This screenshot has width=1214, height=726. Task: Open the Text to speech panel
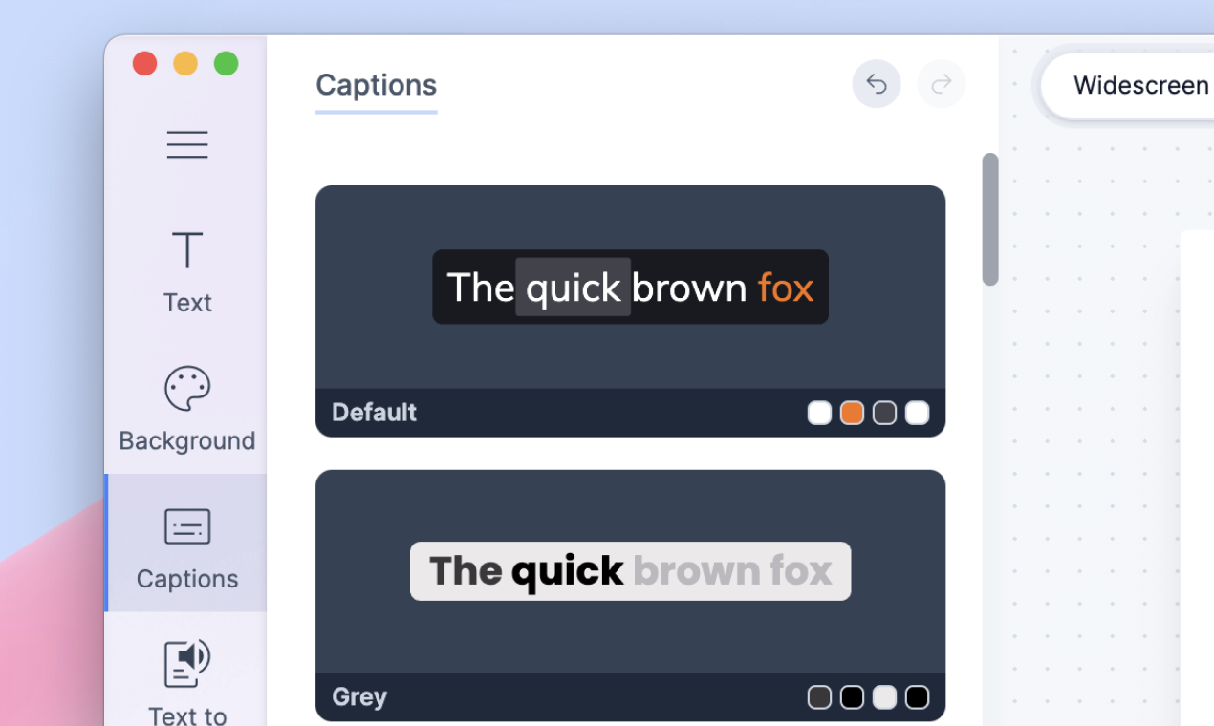pyautogui.click(x=187, y=683)
